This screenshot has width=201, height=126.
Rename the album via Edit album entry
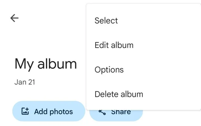tap(144, 45)
